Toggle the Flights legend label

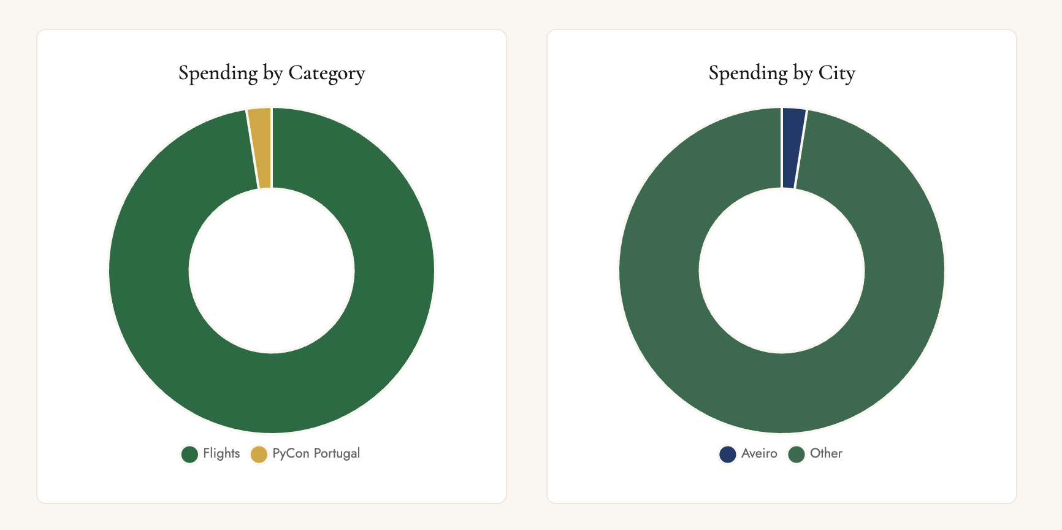coord(221,453)
